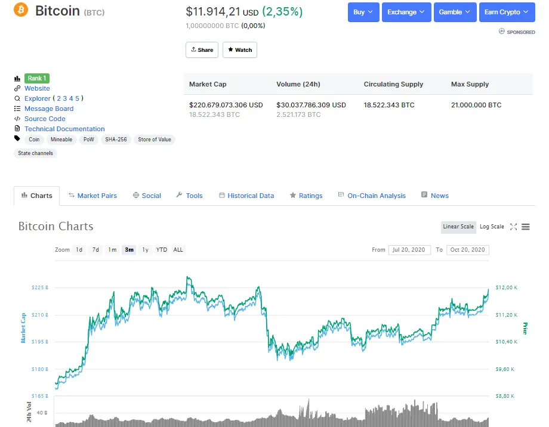Click the Max Supply column header
The image size is (549, 427).
point(470,84)
